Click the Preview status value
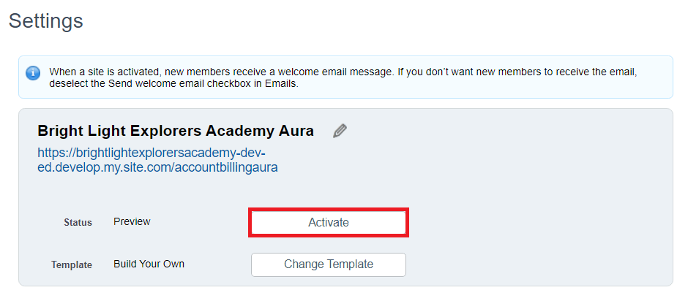This screenshot has width=688, height=301. coord(132,221)
